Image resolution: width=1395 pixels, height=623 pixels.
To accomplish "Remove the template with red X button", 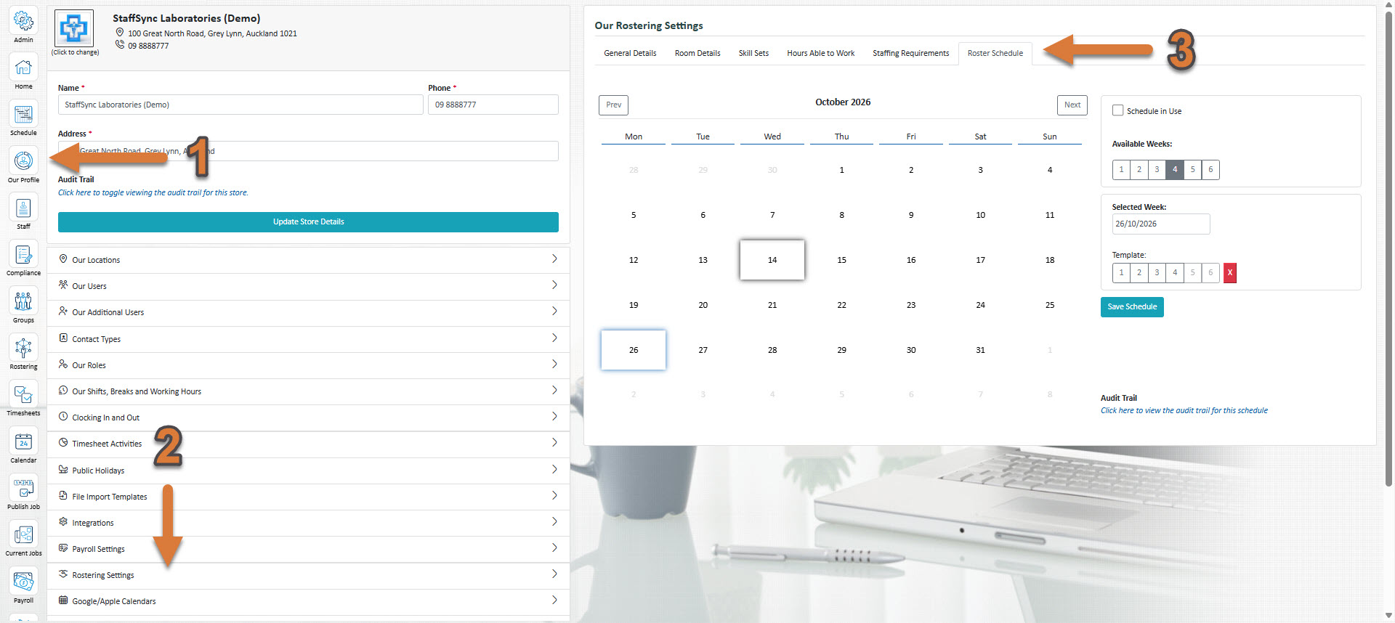I will [1229, 273].
